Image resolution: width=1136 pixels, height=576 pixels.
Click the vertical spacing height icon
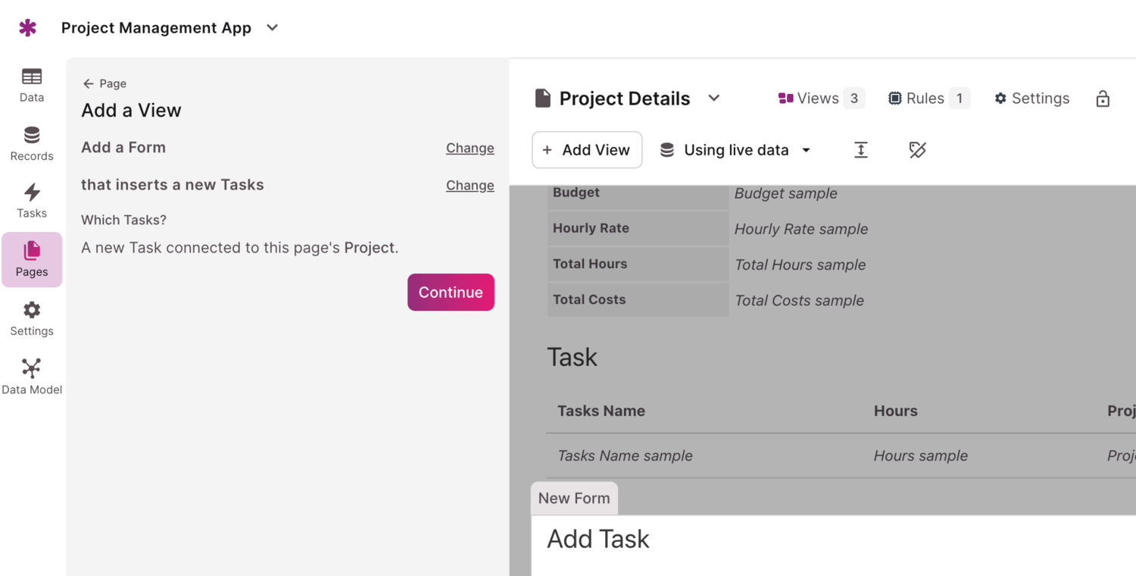tap(861, 150)
